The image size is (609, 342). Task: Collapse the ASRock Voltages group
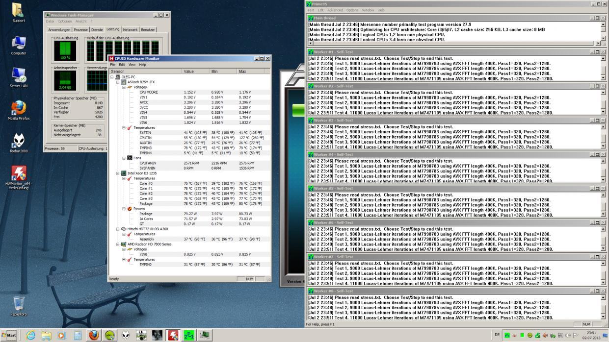[124, 87]
